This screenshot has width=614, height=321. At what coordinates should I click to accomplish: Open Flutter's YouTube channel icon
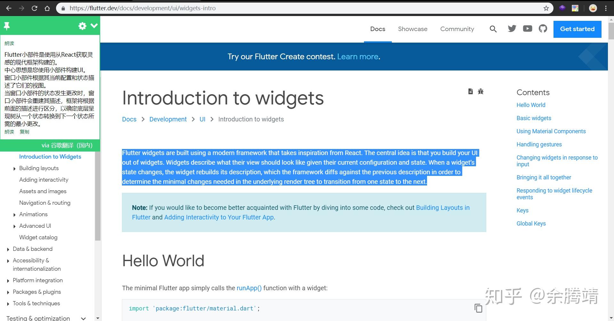pos(527,29)
